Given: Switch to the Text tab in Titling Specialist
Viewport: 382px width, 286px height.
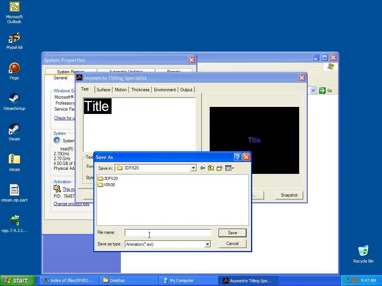Looking at the screenshot, I should coord(85,89).
